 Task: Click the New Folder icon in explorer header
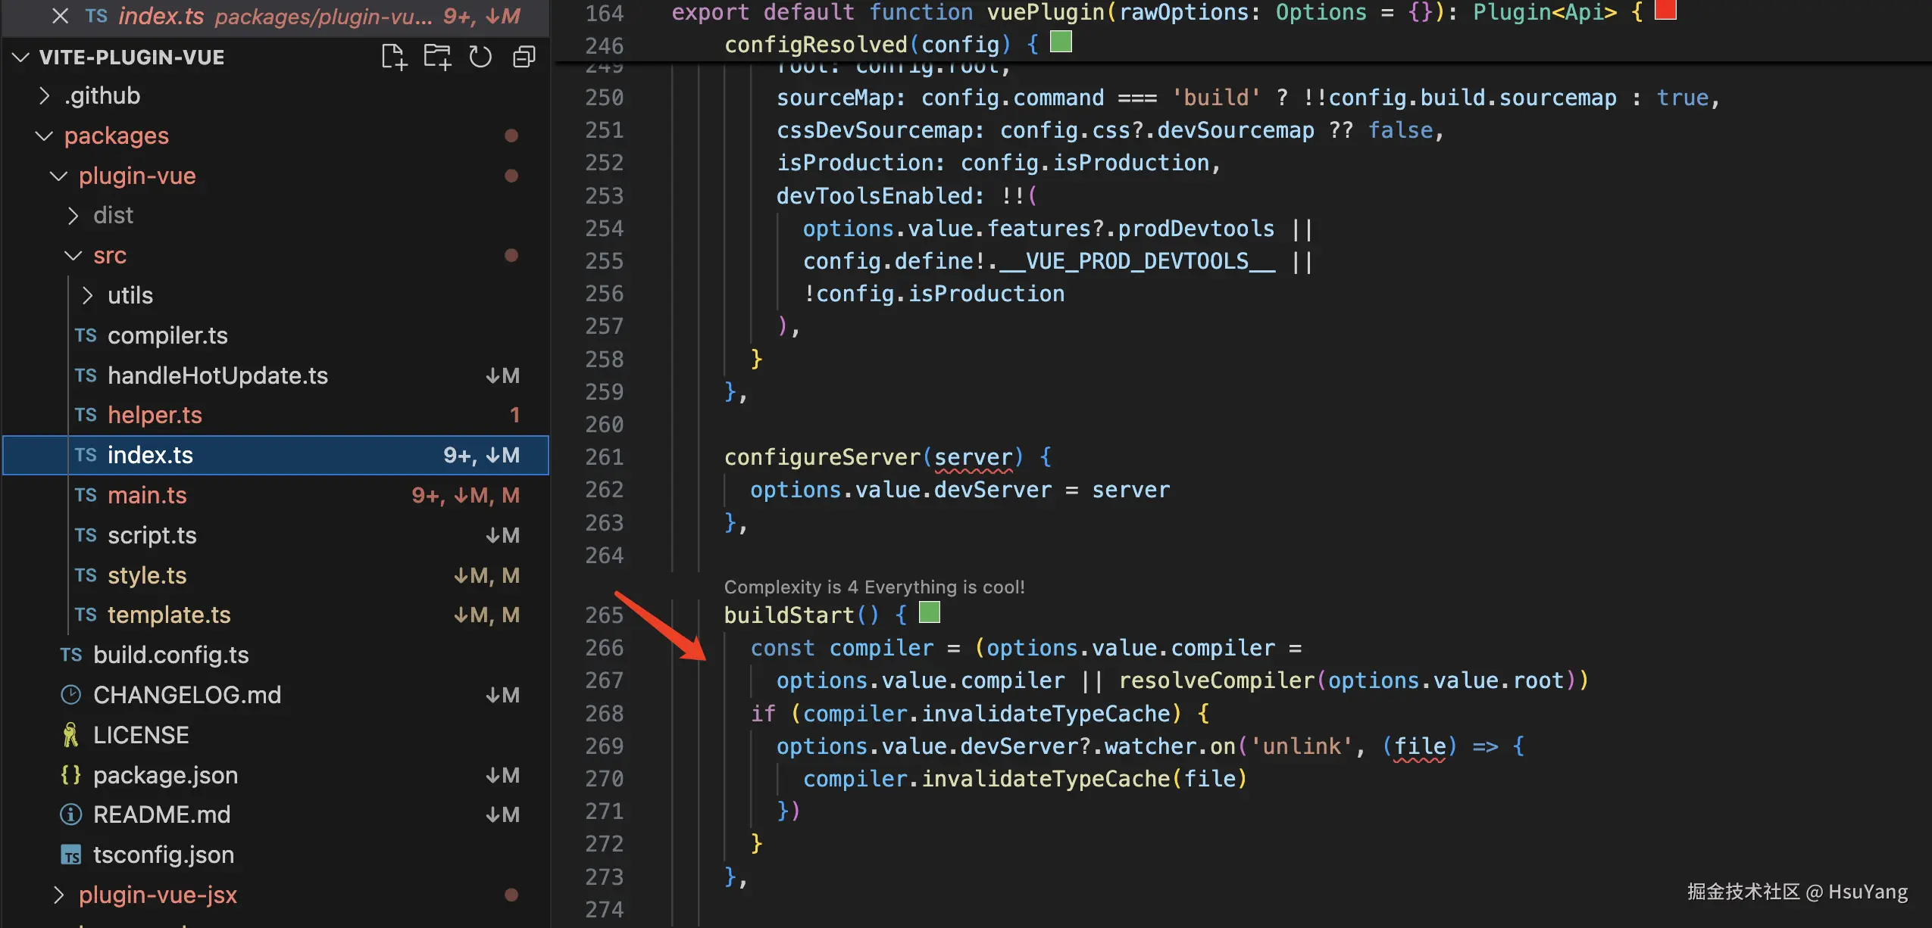[437, 57]
